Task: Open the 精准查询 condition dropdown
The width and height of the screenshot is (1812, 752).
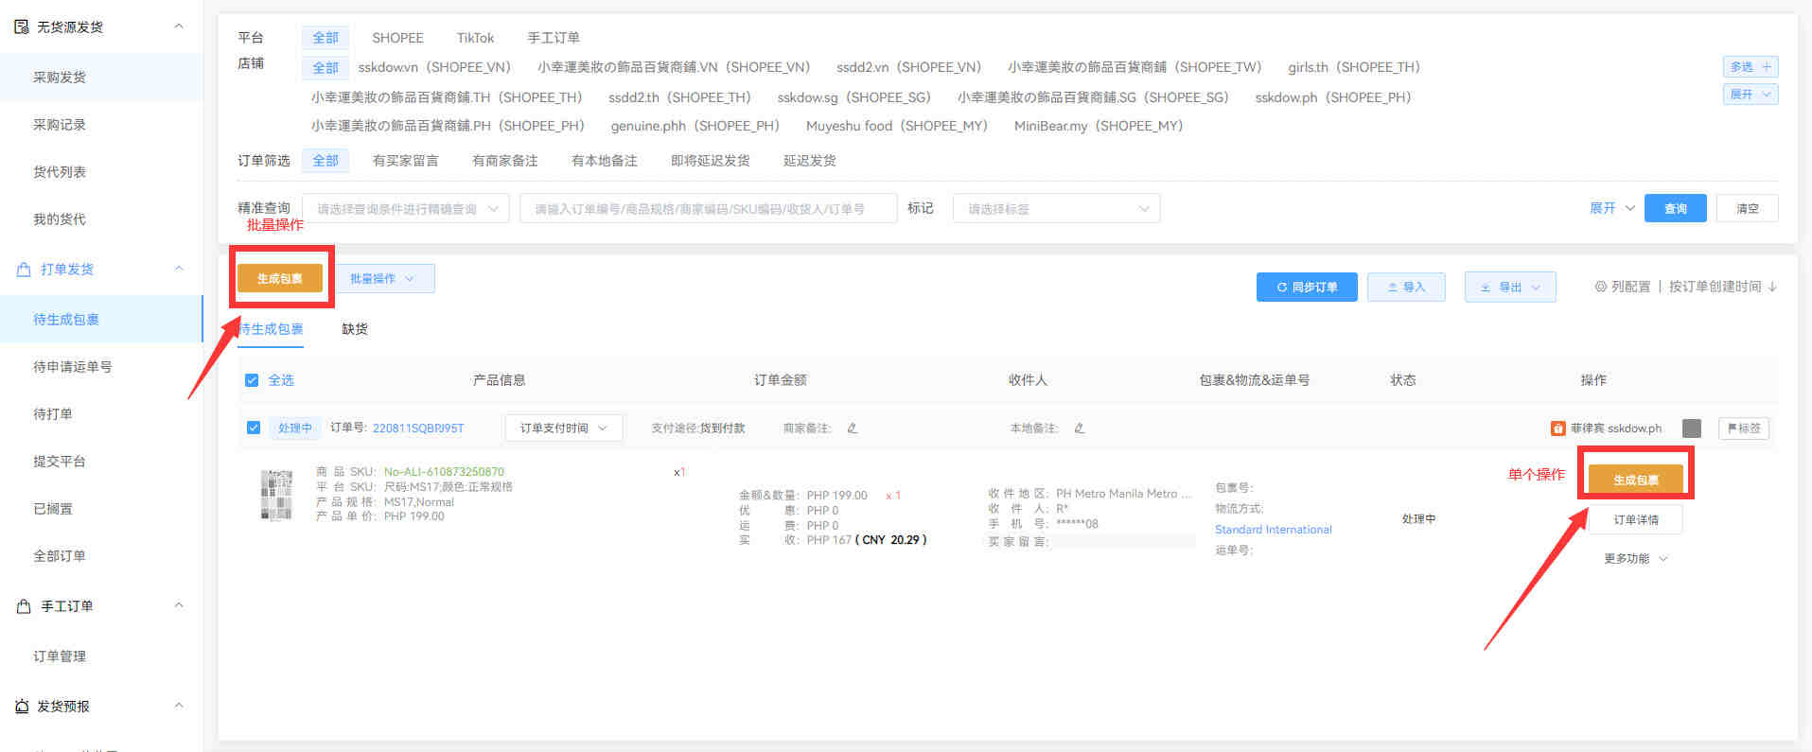Action: click(x=406, y=209)
